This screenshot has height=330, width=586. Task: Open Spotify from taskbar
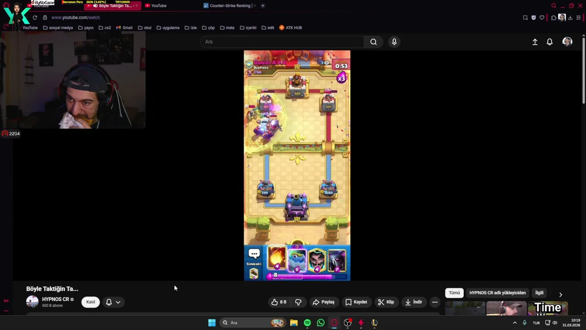click(x=307, y=323)
